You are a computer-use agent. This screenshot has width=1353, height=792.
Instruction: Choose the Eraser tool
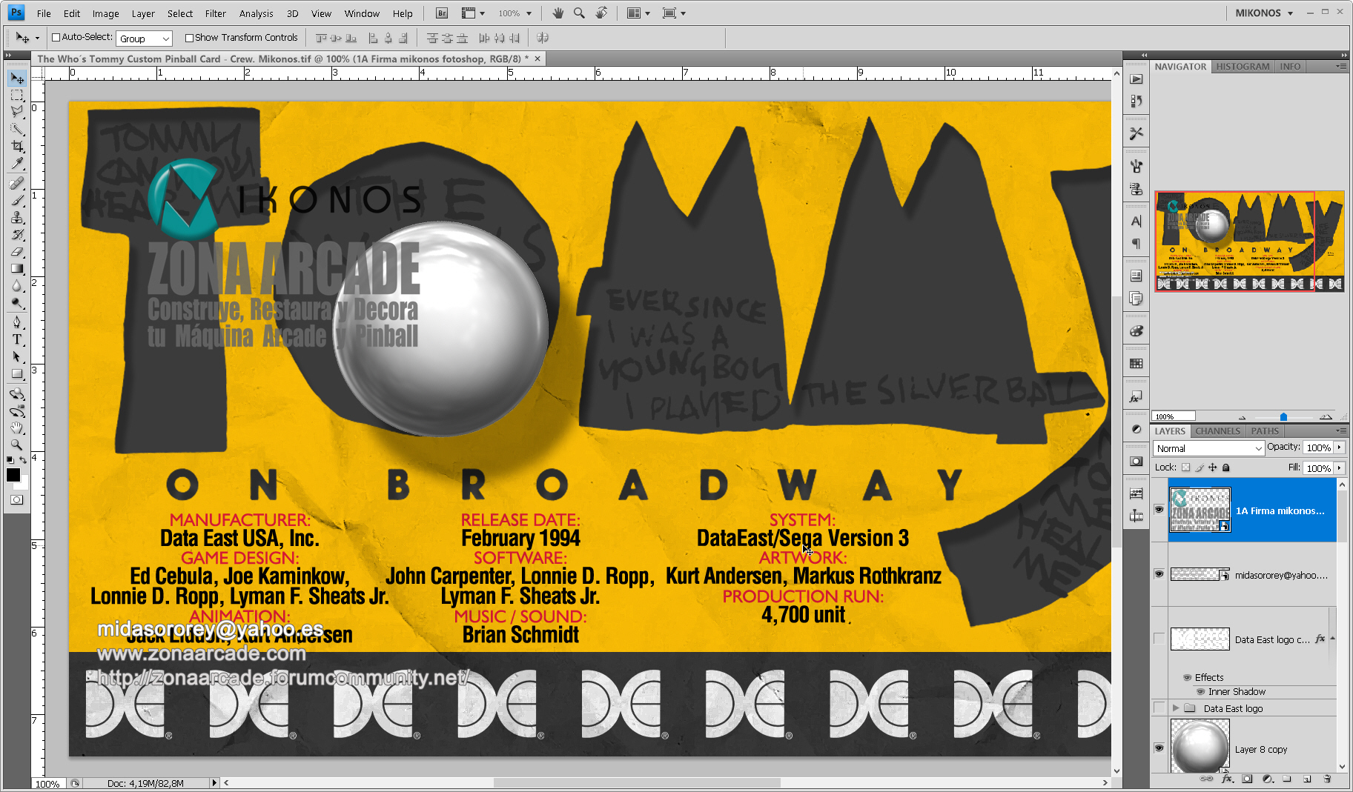17,252
